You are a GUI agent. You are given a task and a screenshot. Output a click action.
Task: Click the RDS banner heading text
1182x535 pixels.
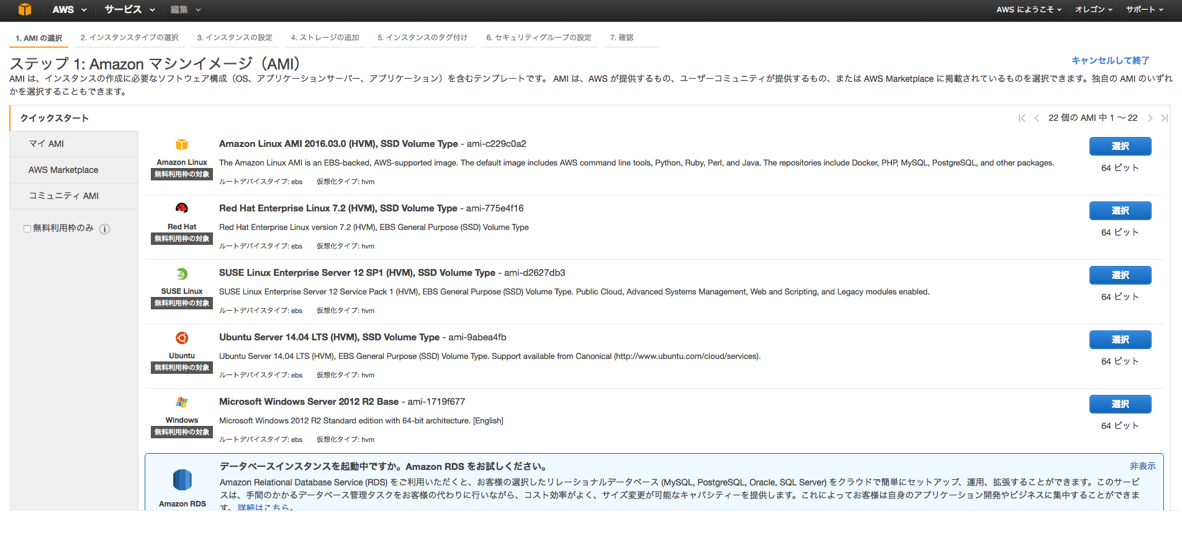pyautogui.click(x=383, y=467)
